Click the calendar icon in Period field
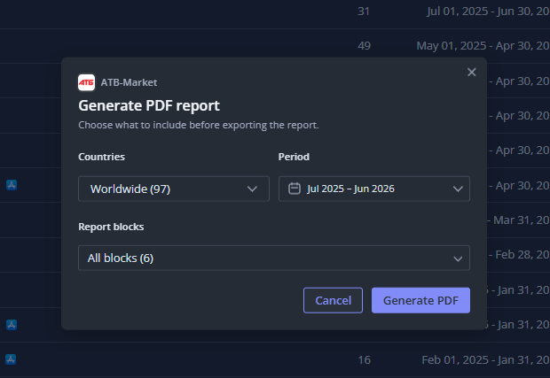550x378 pixels. [x=295, y=189]
